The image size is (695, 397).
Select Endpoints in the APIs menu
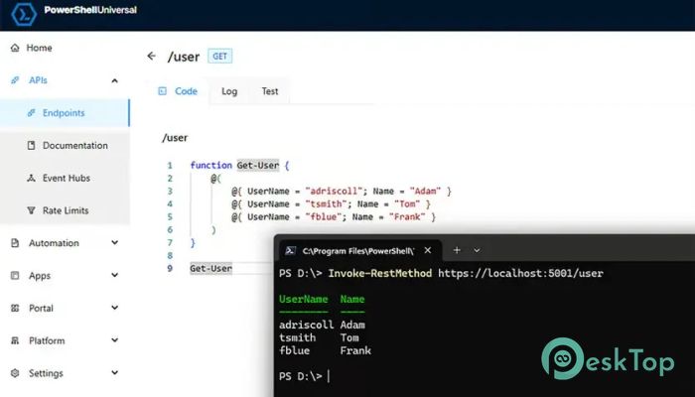point(65,113)
